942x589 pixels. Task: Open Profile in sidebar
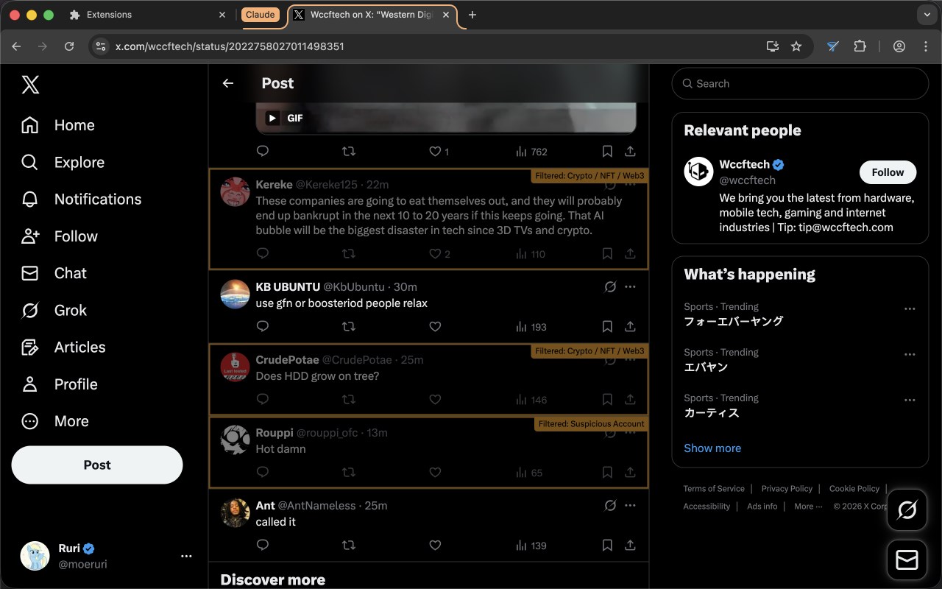point(60,384)
